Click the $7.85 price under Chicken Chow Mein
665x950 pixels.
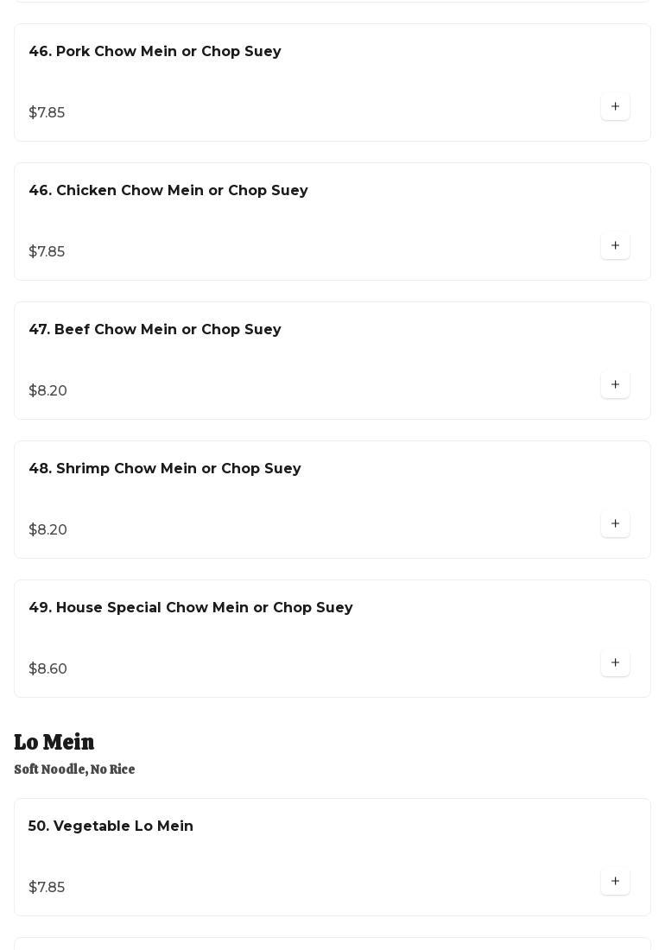[47, 252]
